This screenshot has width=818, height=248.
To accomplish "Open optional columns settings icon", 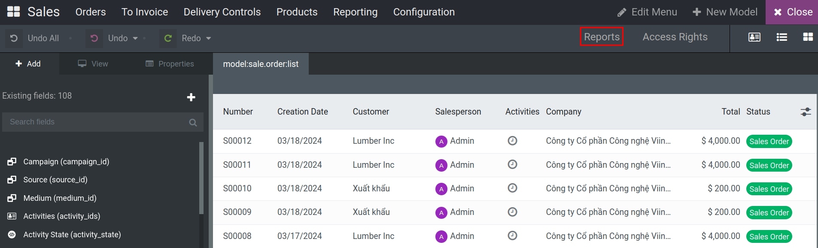I will 806,112.
